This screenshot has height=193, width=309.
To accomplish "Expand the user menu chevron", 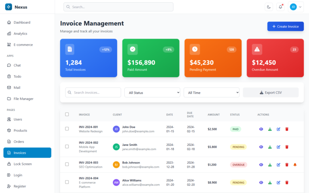I will tap(300, 7).
